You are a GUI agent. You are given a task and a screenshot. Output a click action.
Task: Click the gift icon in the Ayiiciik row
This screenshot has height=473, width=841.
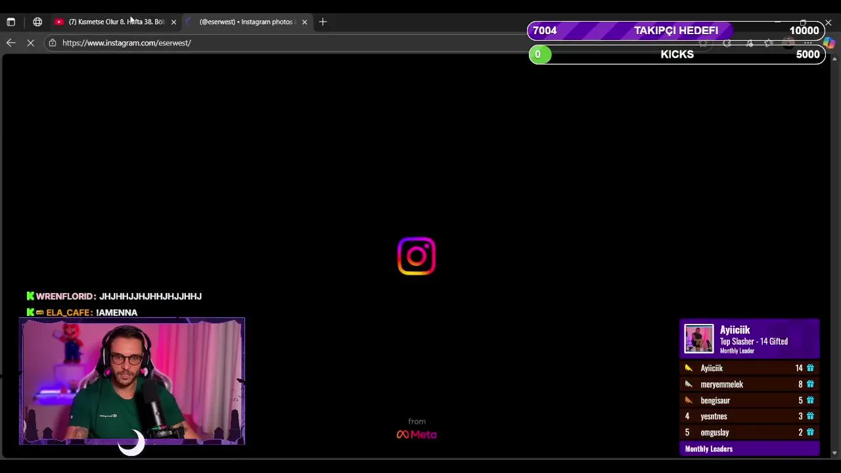coord(810,368)
